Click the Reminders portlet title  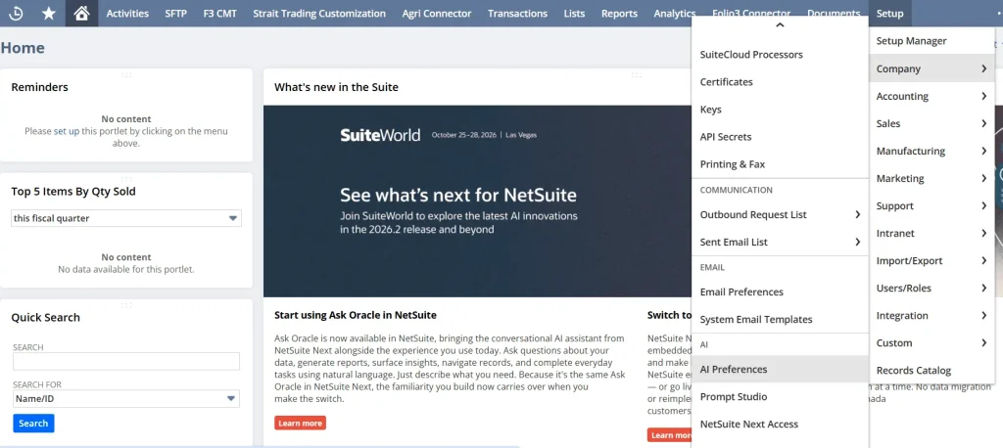[39, 87]
